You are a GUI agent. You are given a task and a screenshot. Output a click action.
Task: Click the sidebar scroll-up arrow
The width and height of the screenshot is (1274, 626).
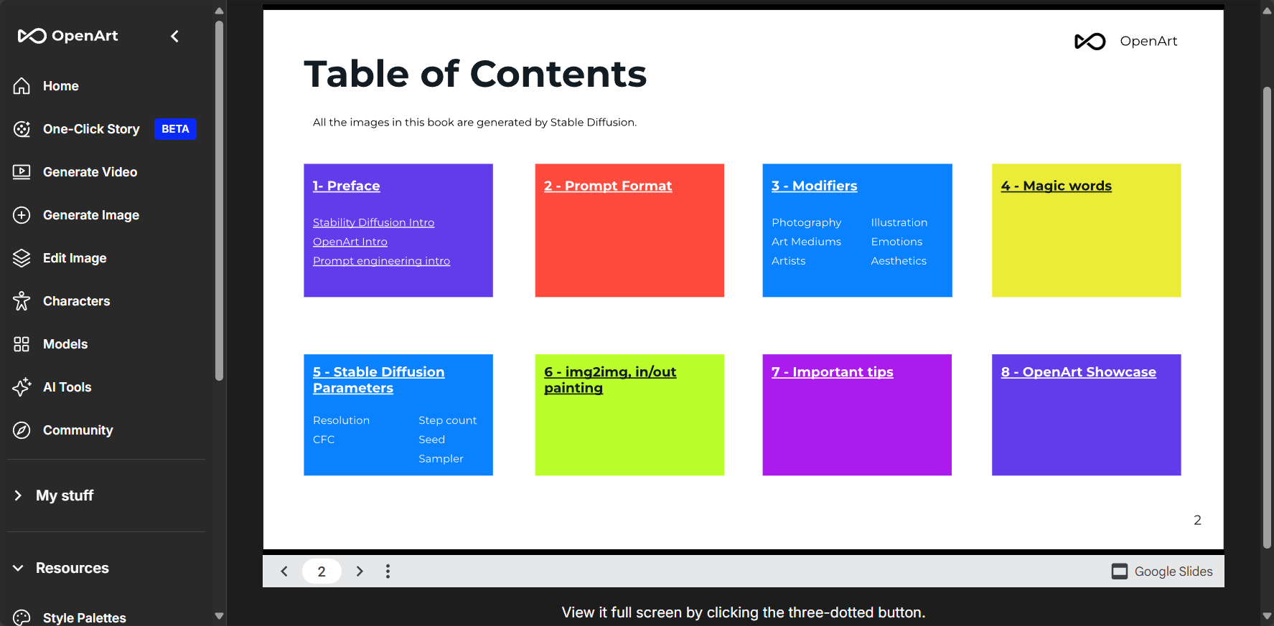pyautogui.click(x=219, y=10)
